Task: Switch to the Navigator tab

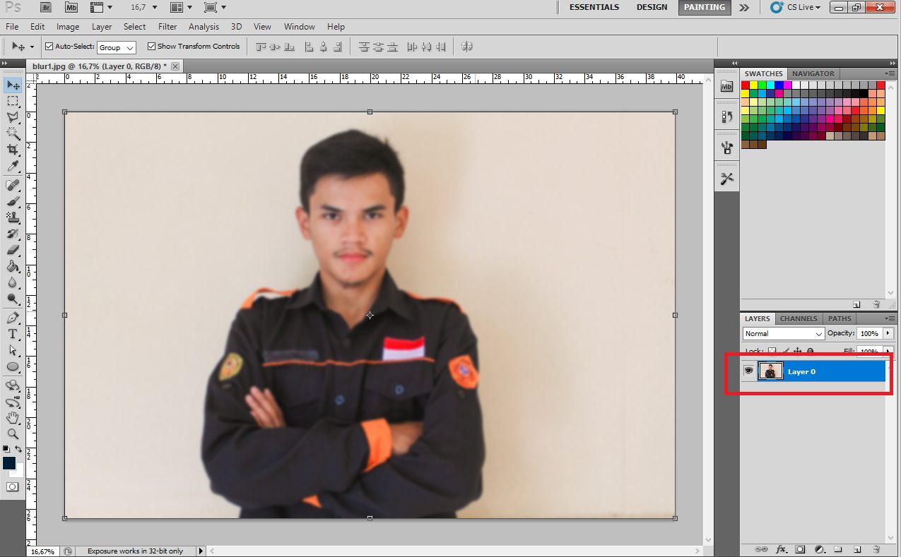Action: click(813, 73)
